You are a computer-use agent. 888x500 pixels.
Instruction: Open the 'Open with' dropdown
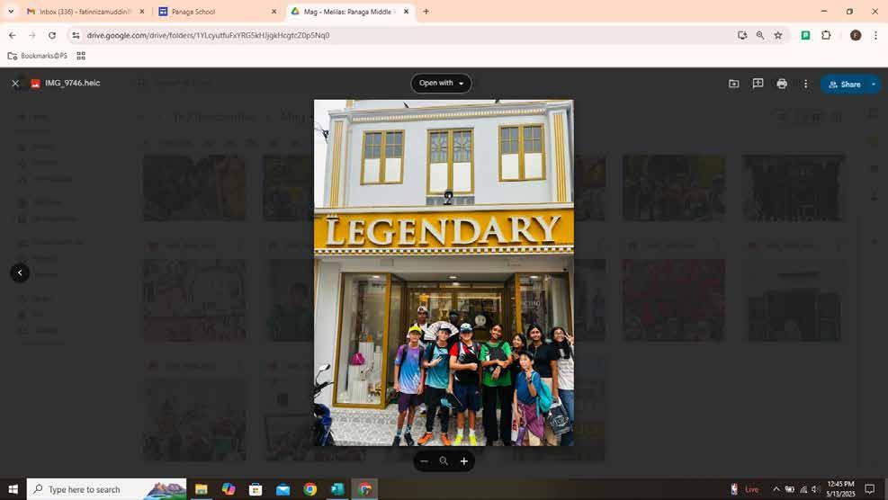tap(441, 84)
